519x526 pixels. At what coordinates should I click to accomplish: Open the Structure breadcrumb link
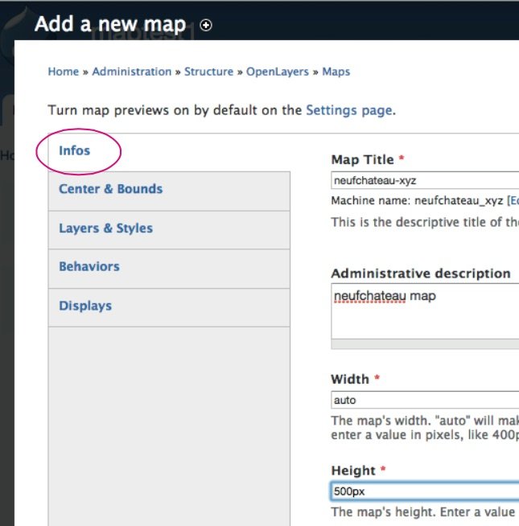[x=208, y=72]
